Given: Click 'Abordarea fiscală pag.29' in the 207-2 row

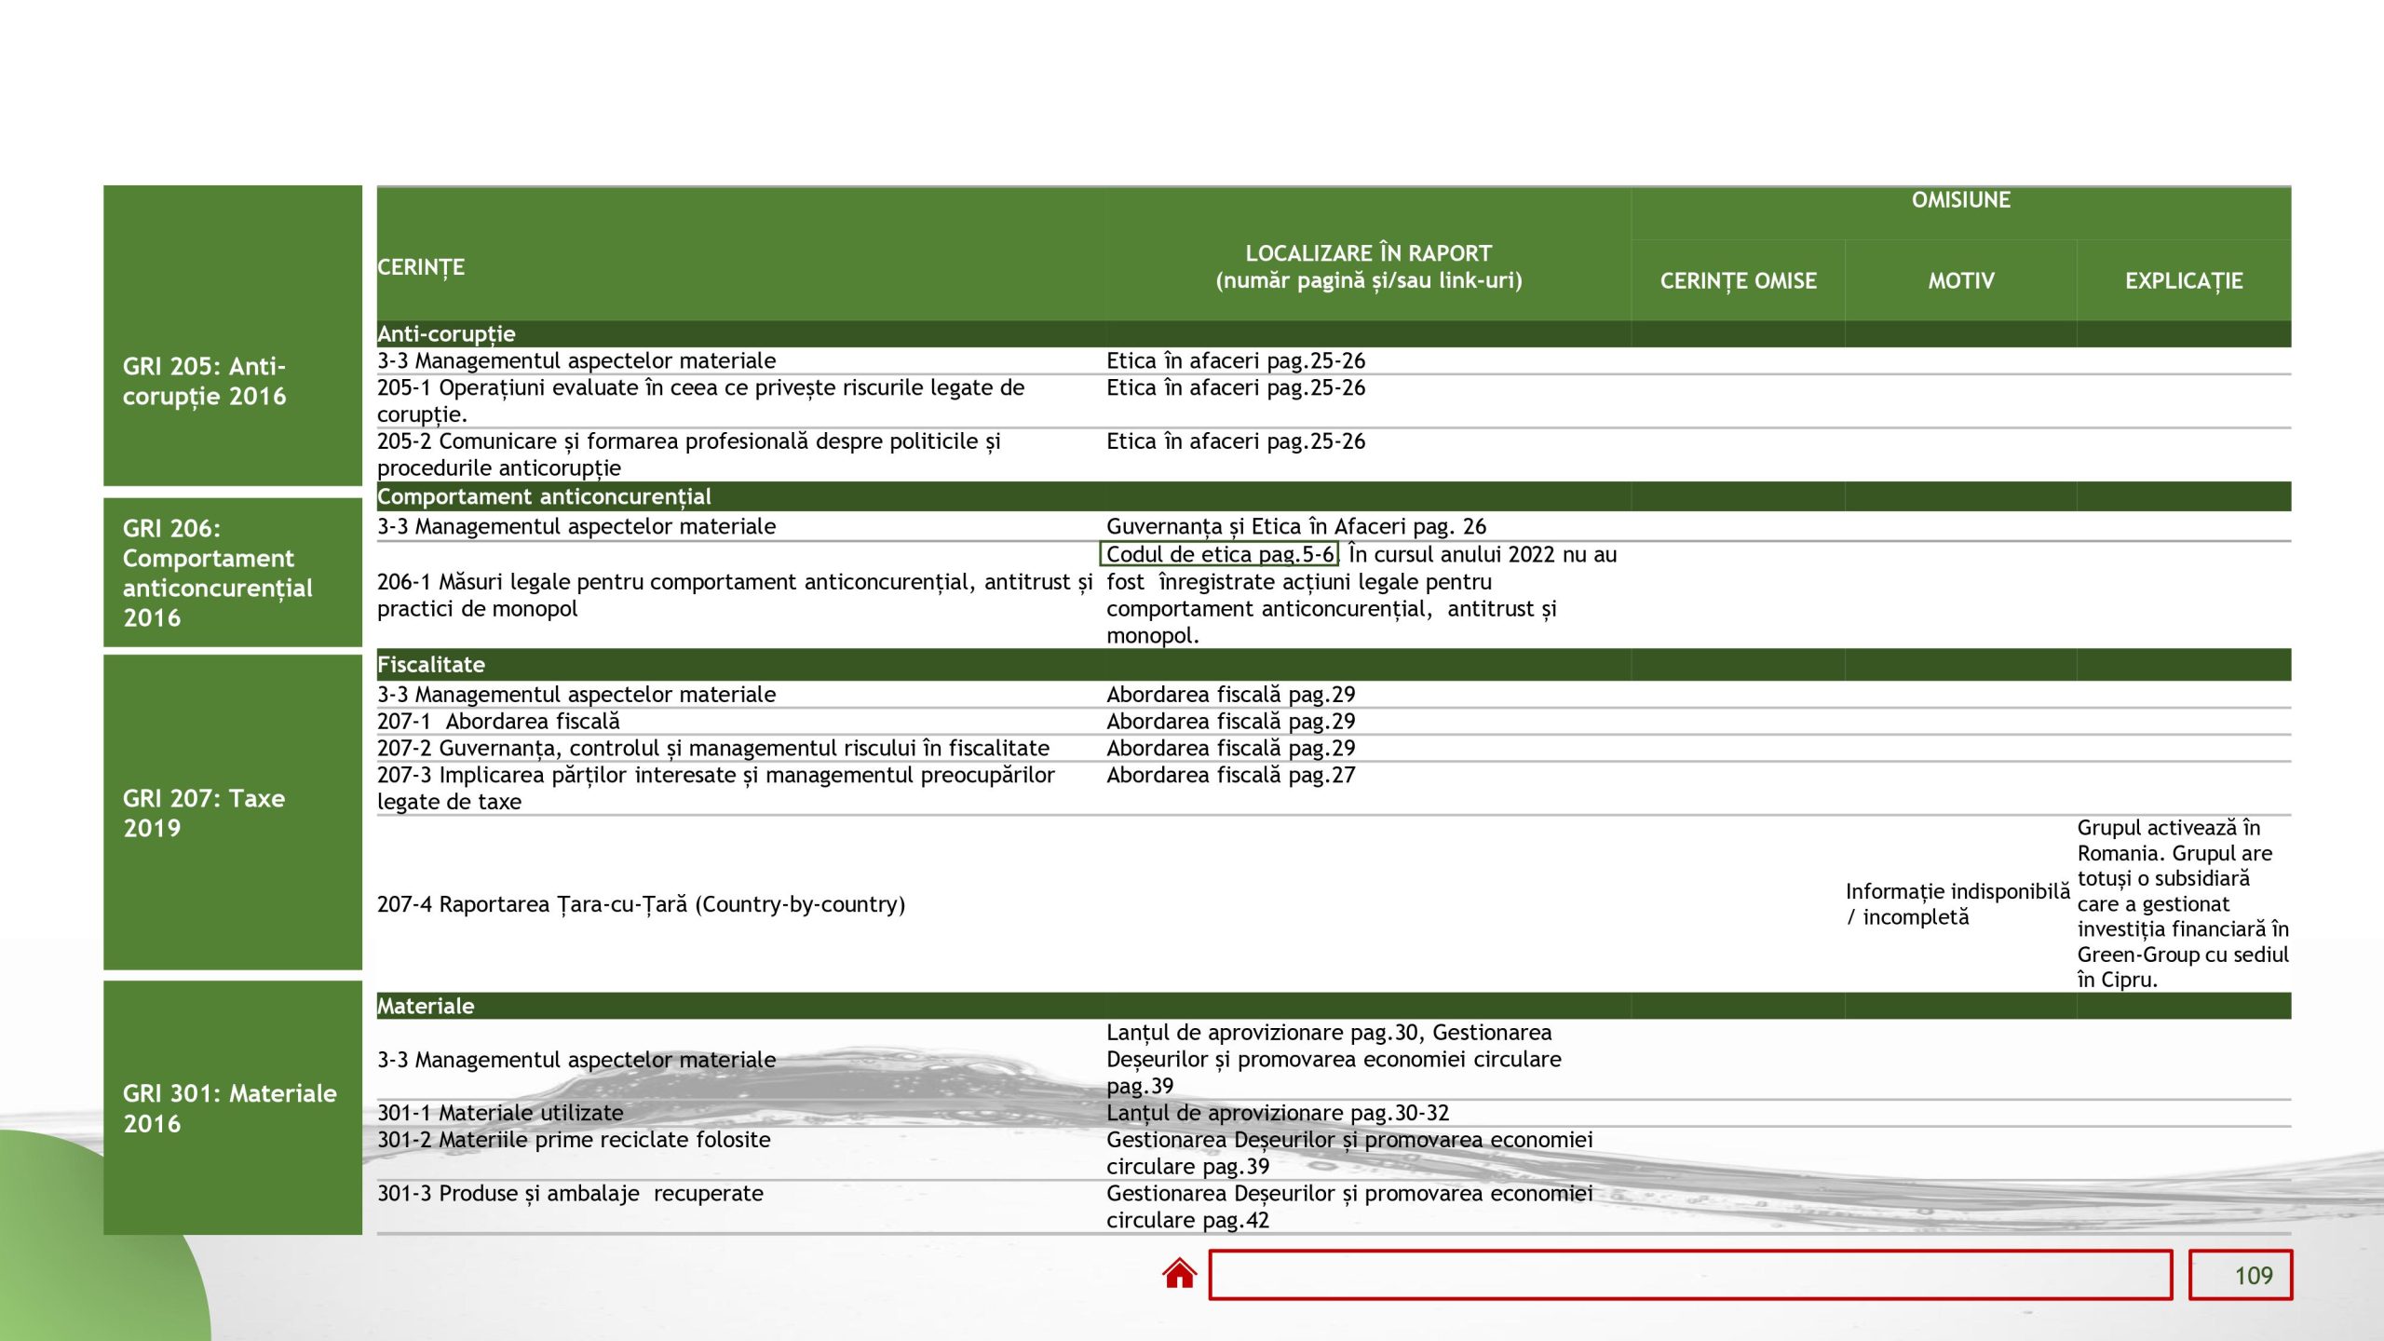Looking at the screenshot, I should click(1231, 748).
